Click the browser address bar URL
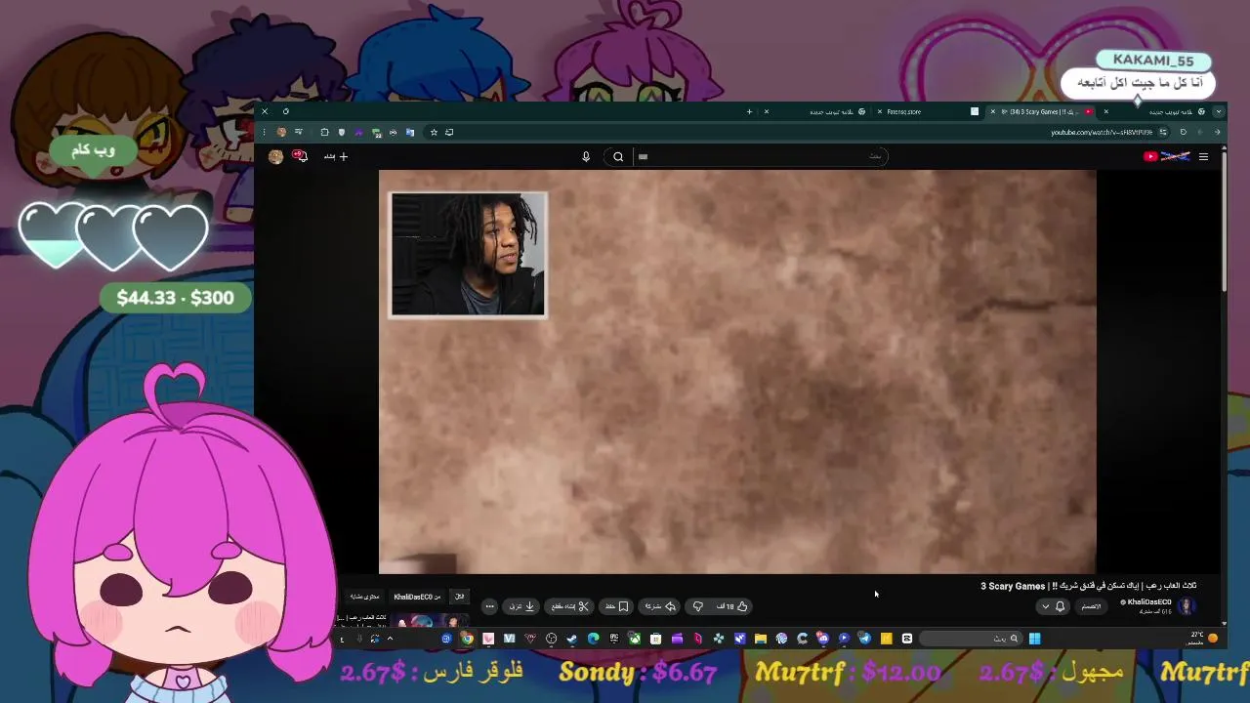 point(1103,132)
